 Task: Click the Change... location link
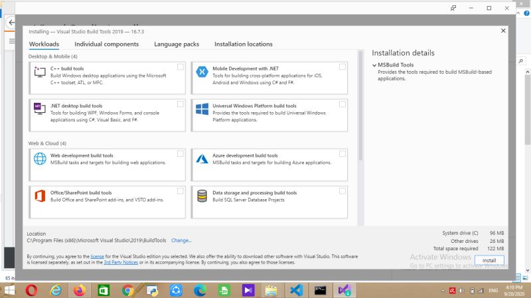click(x=181, y=240)
